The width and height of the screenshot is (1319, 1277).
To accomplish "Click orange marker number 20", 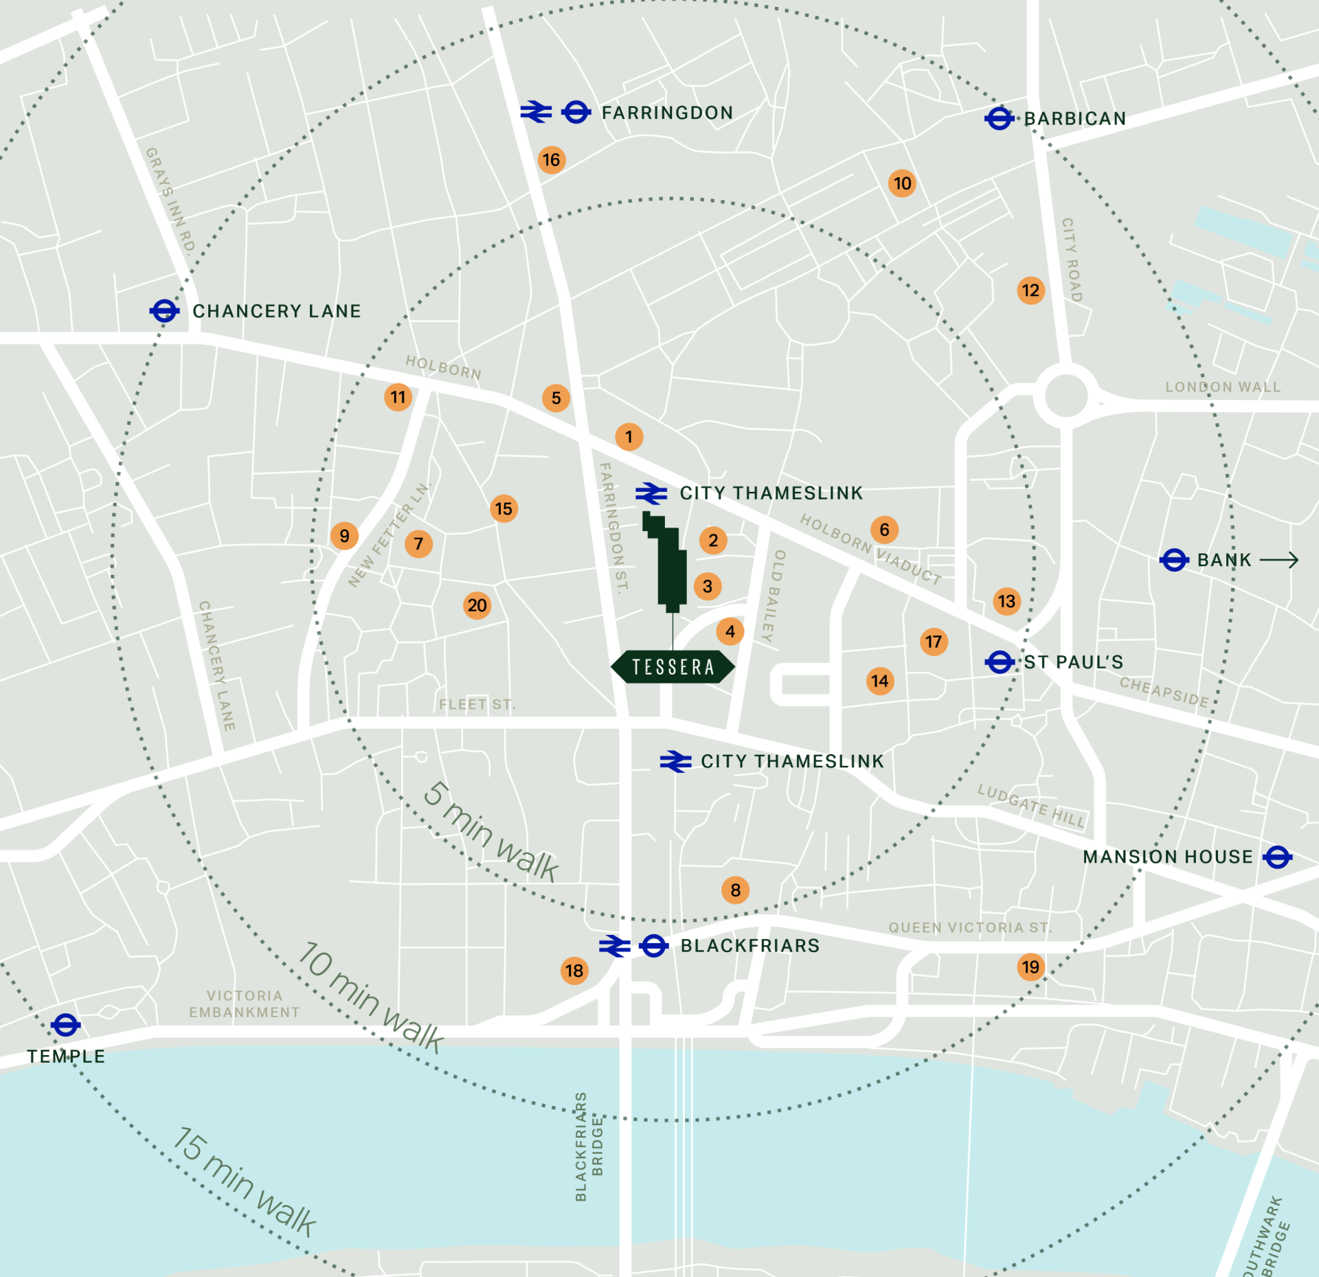I will pyautogui.click(x=477, y=605).
